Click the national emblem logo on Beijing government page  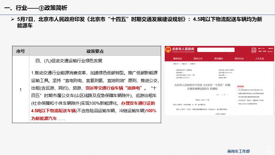[168, 50]
